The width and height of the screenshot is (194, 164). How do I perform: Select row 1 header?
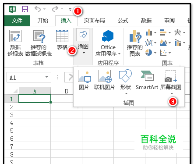(12, 99)
